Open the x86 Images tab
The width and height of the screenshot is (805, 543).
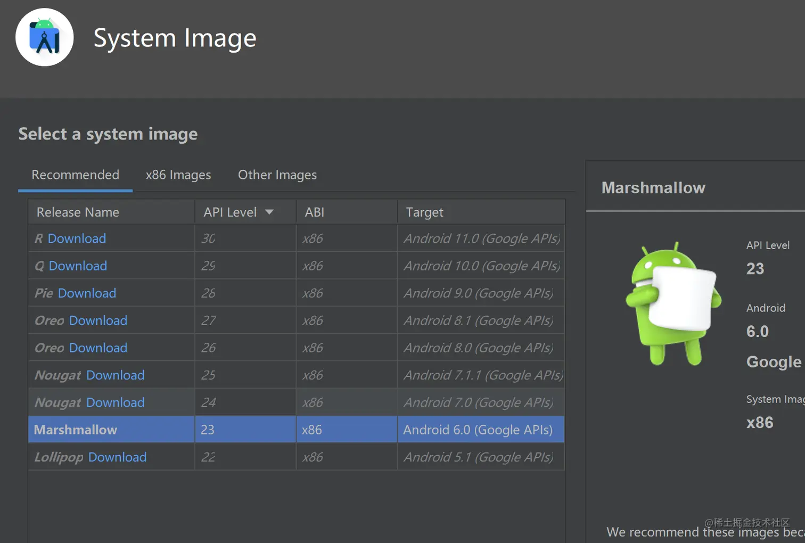pos(178,175)
